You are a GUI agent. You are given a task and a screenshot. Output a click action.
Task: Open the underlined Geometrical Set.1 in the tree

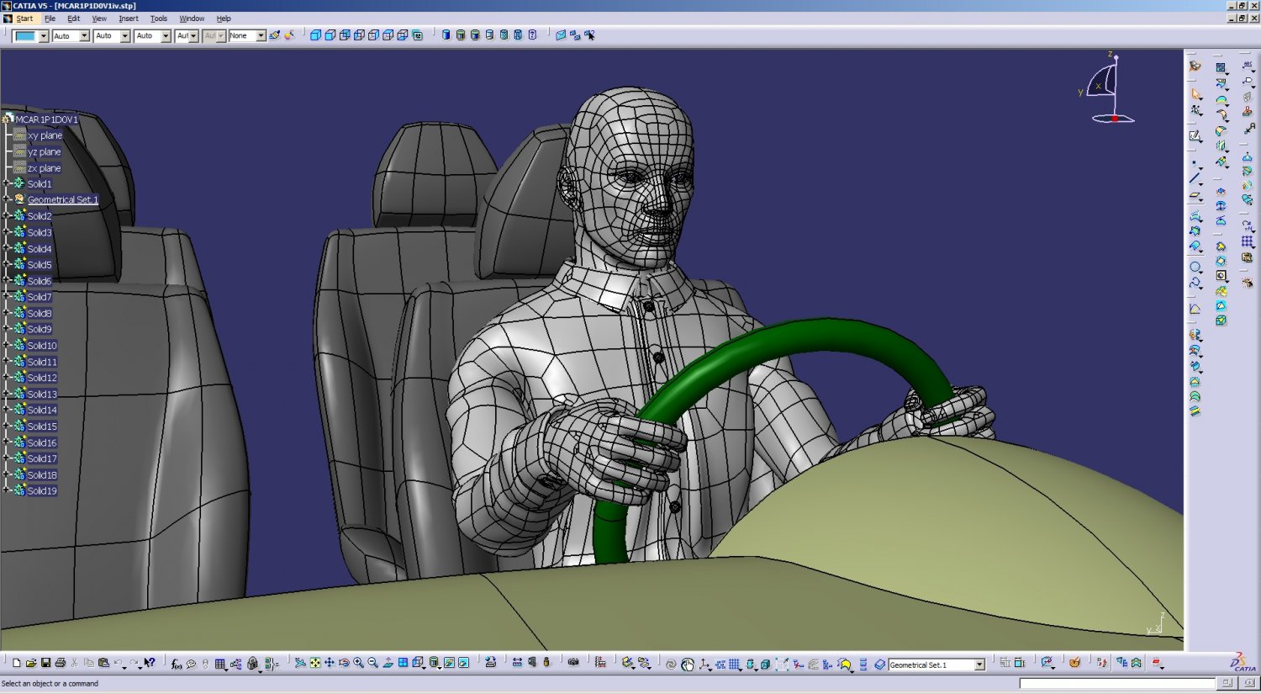63,200
